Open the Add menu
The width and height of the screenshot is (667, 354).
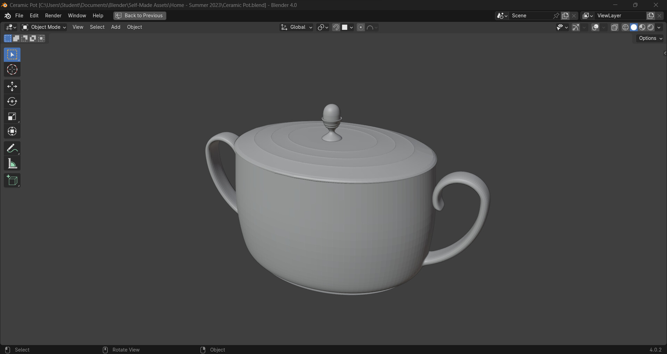point(116,27)
